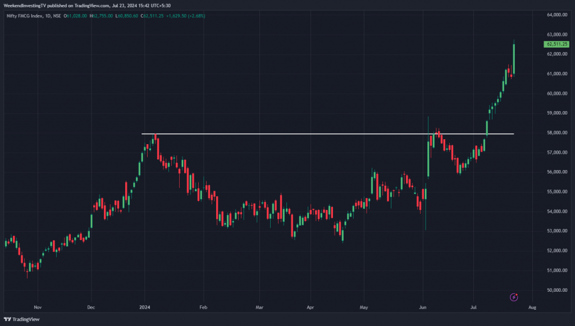The width and height of the screenshot is (575, 326).
Task: Click the 59,000.00 price axis label
Action: (557, 113)
